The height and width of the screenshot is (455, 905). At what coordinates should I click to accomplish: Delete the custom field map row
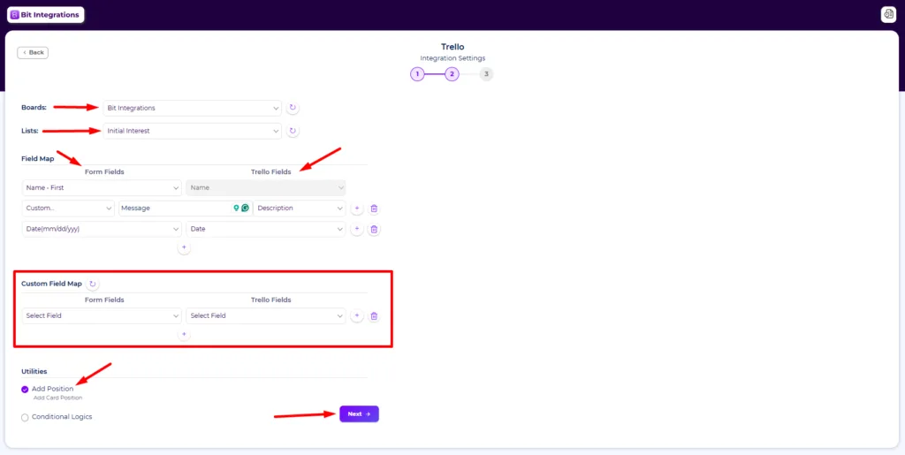click(374, 316)
